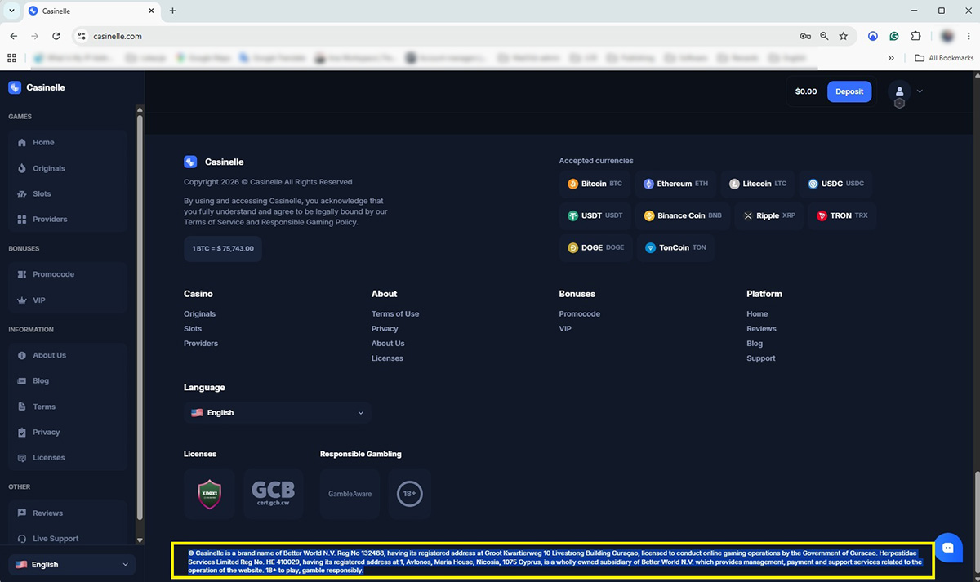Click the Casinelle logo in the sidebar header
The width and height of the screenshot is (980, 582).
pos(37,87)
